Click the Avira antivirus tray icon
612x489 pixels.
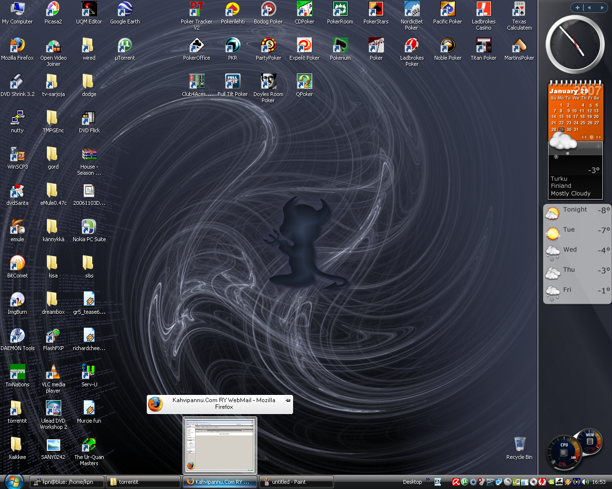[x=456, y=482]
